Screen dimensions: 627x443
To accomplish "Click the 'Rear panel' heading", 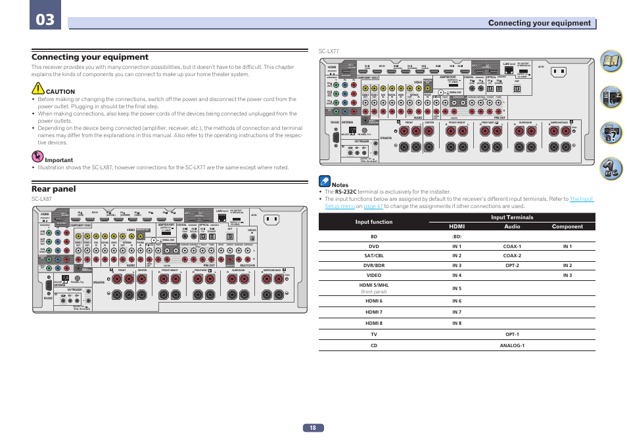I will pos(54,189).
